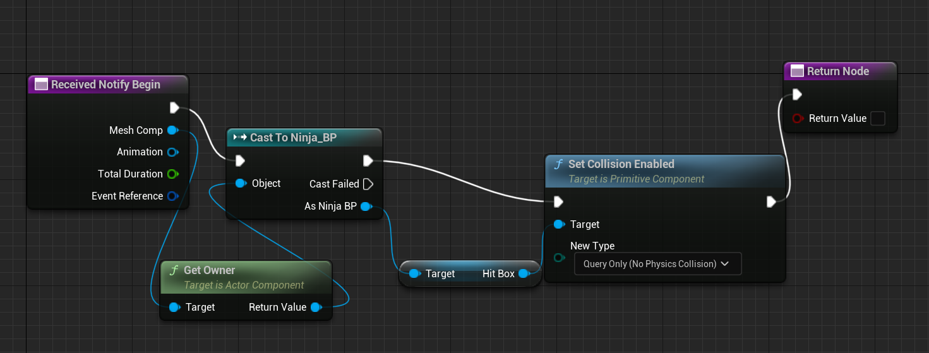Select the Set Collision Enabled node title

[621, 164]
